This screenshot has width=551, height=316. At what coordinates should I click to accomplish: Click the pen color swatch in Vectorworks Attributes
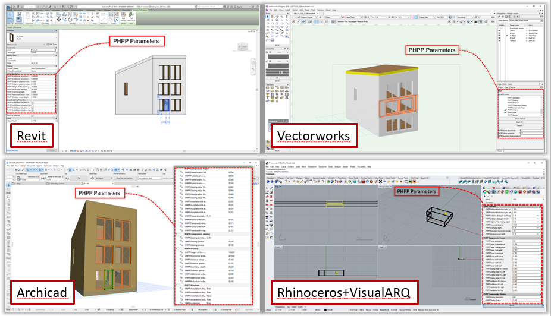278,65
